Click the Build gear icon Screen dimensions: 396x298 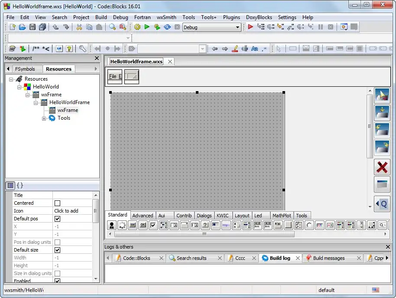click(137, 27)
